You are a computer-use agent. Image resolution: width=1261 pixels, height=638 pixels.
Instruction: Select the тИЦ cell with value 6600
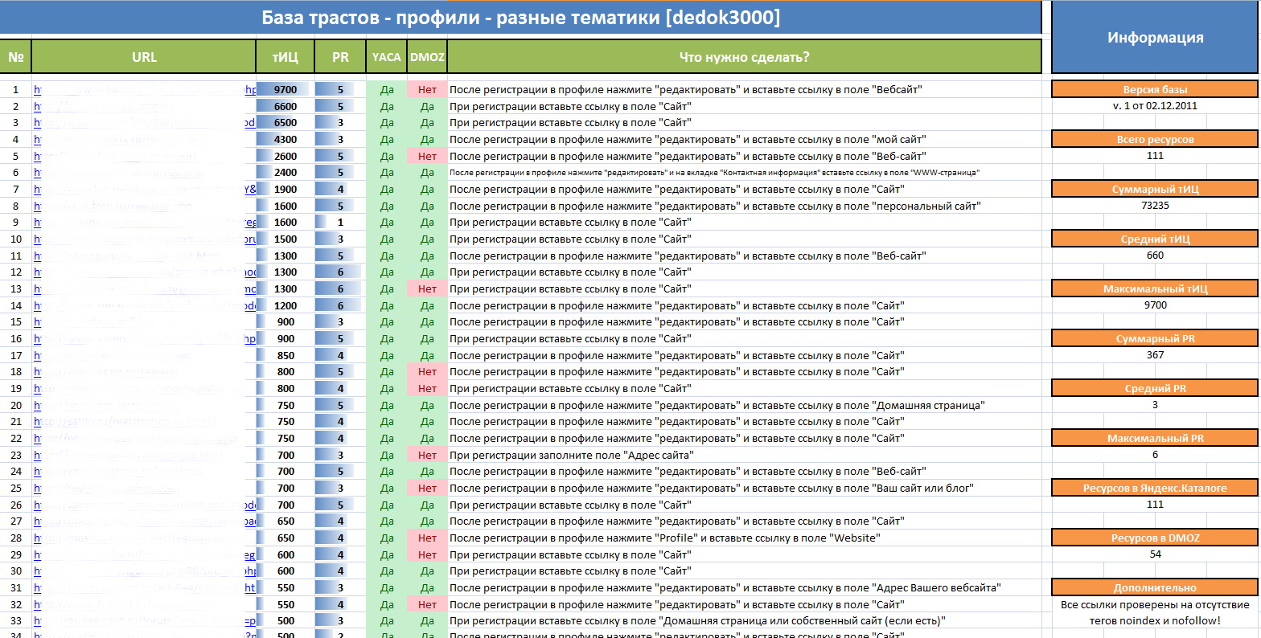pos(285,106)
